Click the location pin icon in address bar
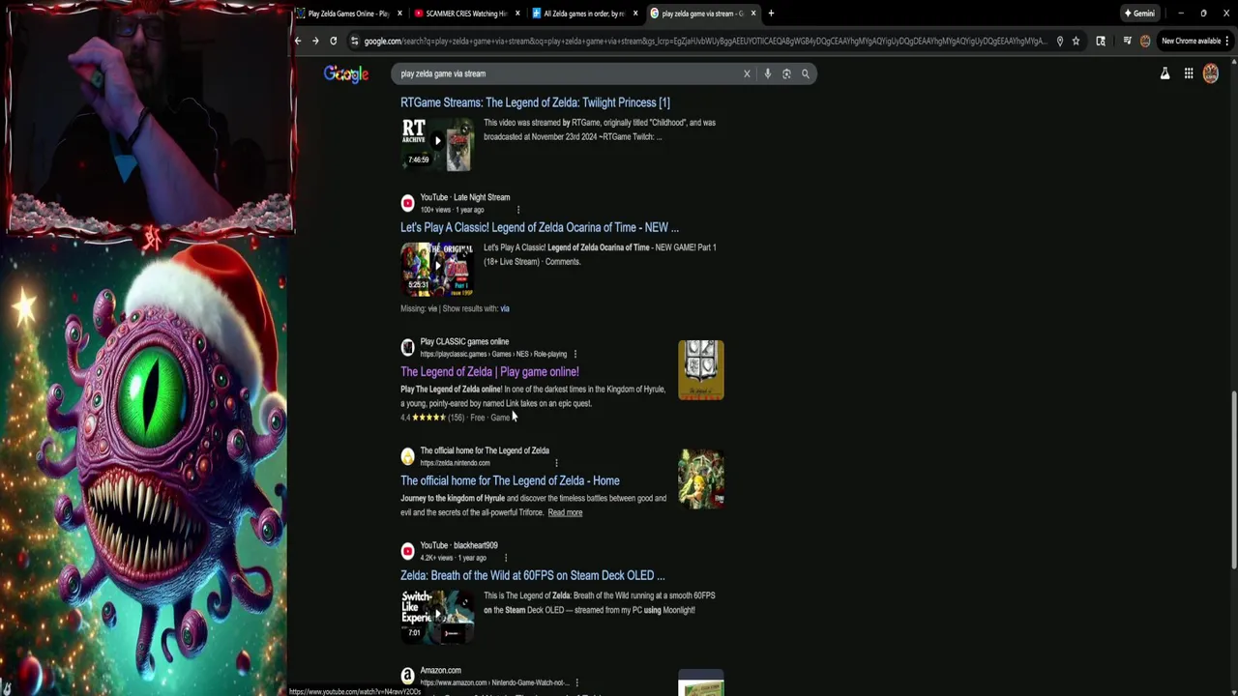This screenshot has height=696, width=1238. pyautogui.click(x=1060, y=41)
